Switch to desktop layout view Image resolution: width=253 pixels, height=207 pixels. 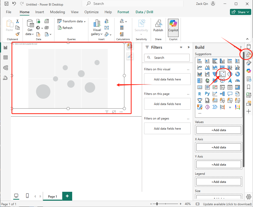point(16,196)
